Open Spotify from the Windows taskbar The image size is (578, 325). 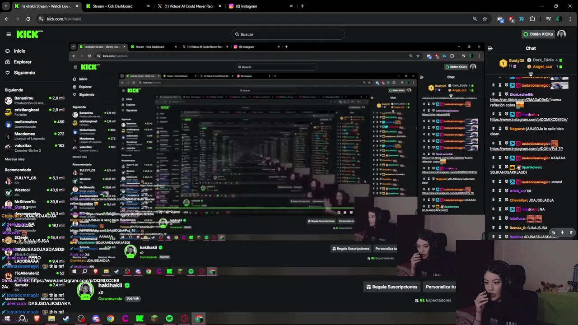pyautogui.click(x=169, y=319)
